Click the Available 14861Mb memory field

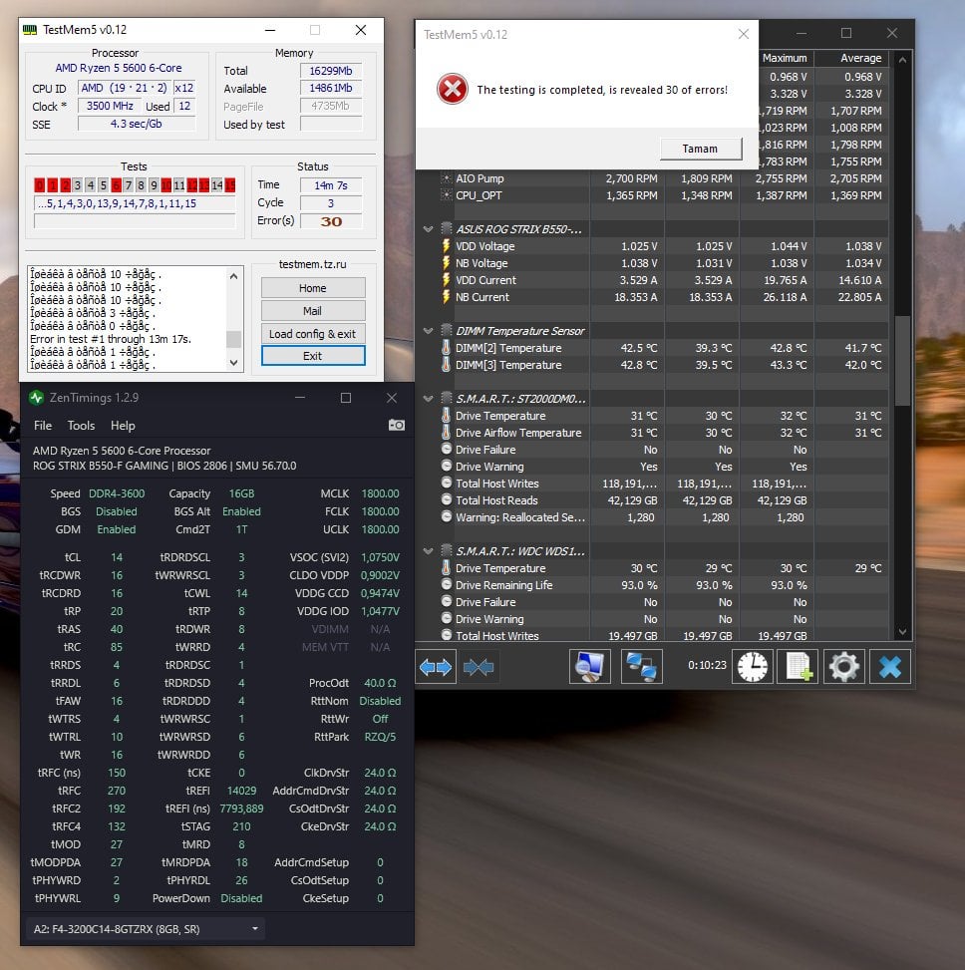[x=331, y=88]
